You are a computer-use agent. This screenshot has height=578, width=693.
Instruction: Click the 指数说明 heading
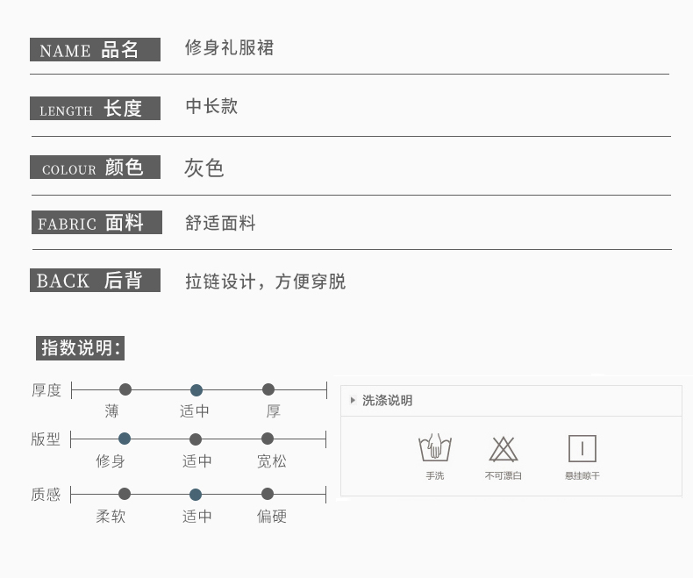point(82,347)
